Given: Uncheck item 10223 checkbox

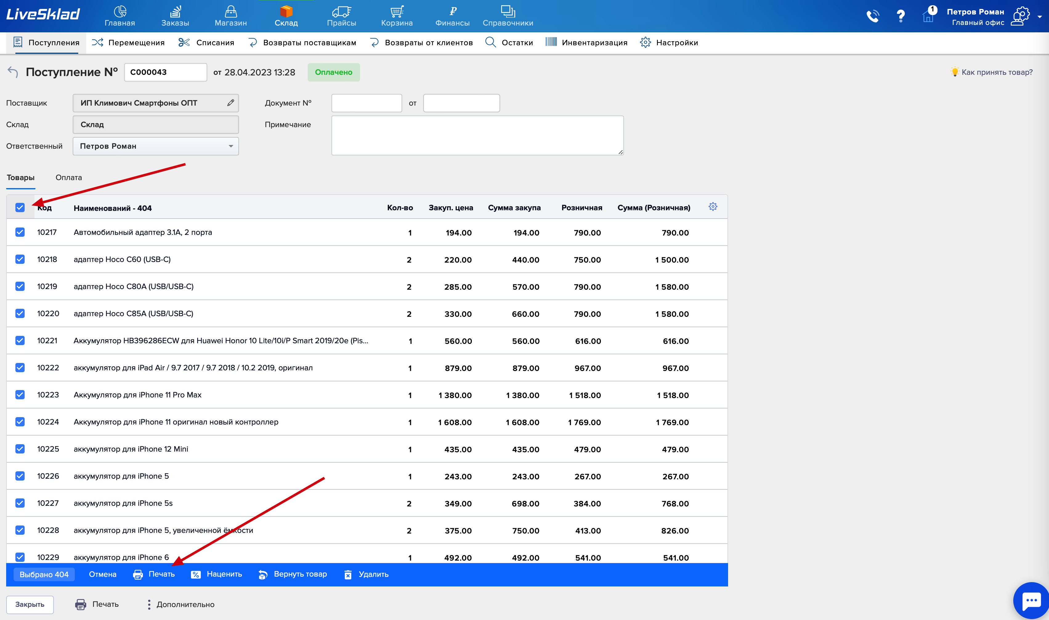Looking at the screenshot, I should 20,395.
